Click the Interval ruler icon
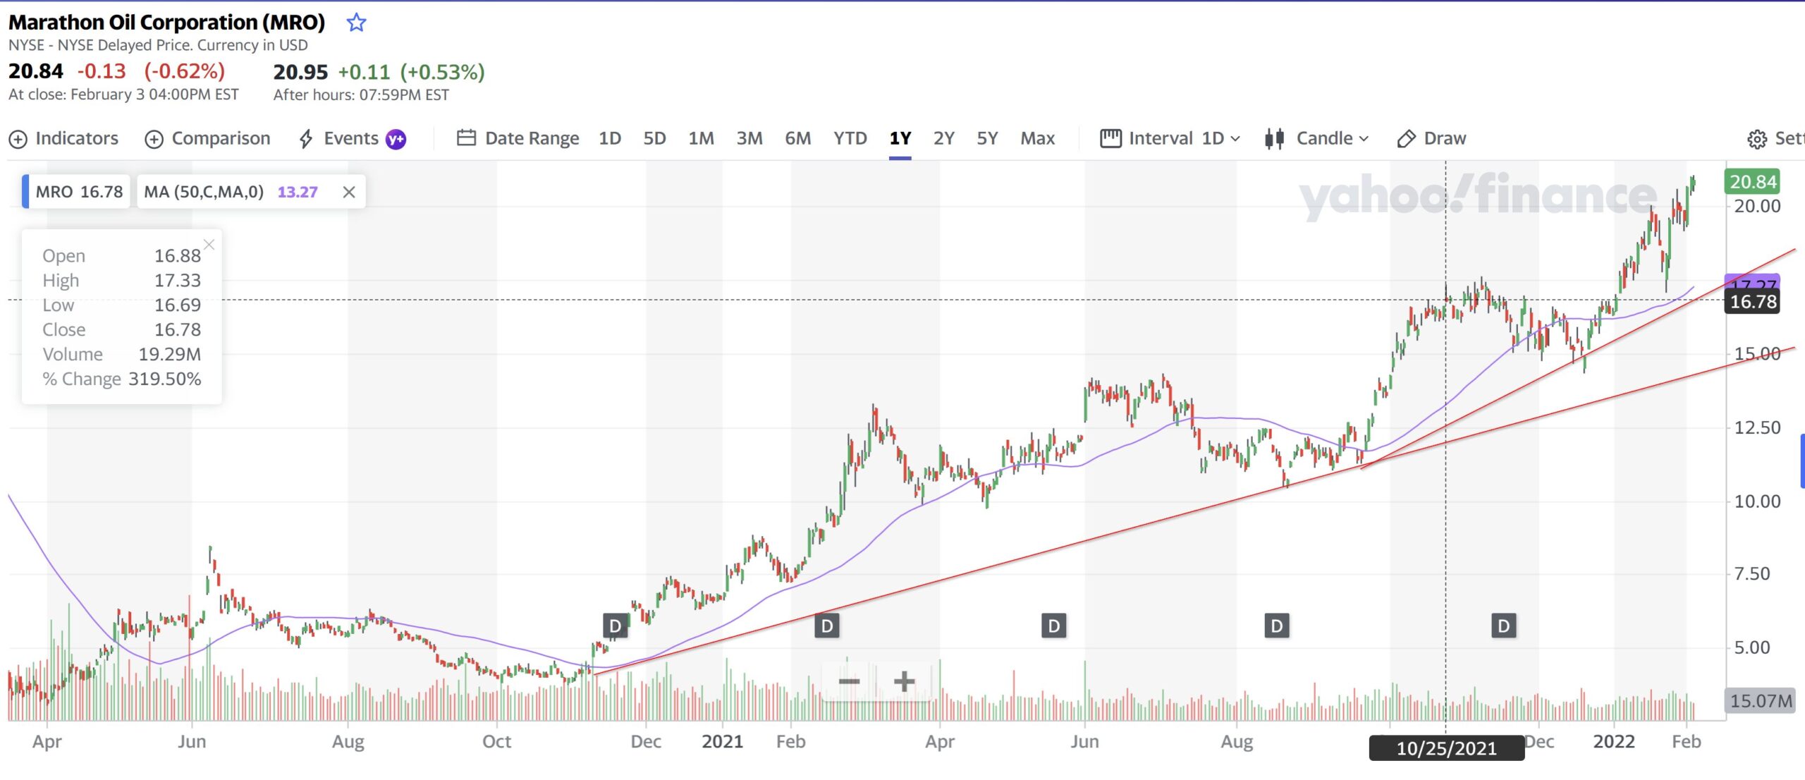Screen dimensions: 1805x780 click(1110, 138)
